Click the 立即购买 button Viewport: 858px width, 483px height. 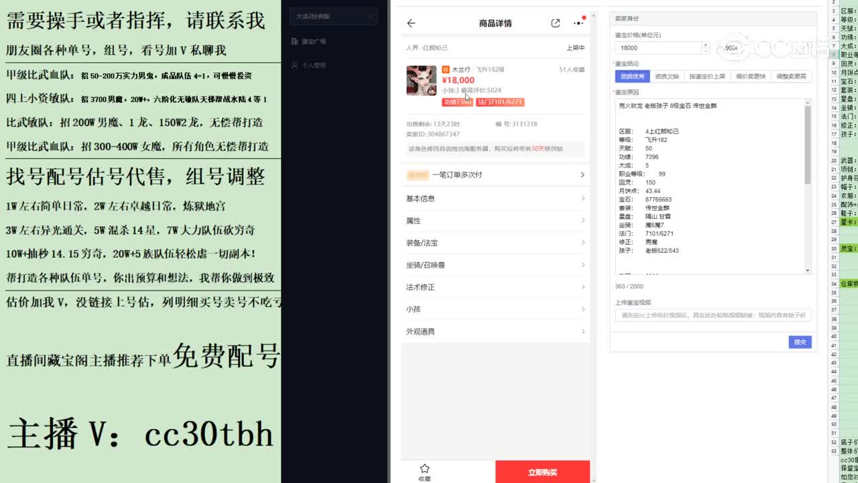pos(542,472)
